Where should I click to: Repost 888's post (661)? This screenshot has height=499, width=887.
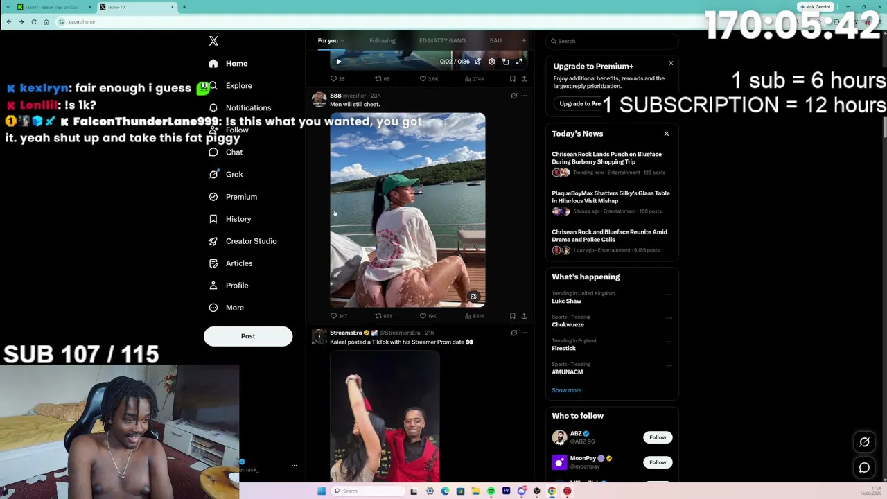click(x=383, y=316)
